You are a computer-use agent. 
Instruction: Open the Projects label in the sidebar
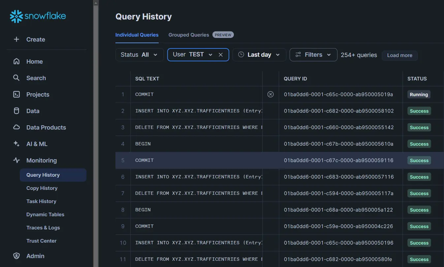click(x=38, y=94)
